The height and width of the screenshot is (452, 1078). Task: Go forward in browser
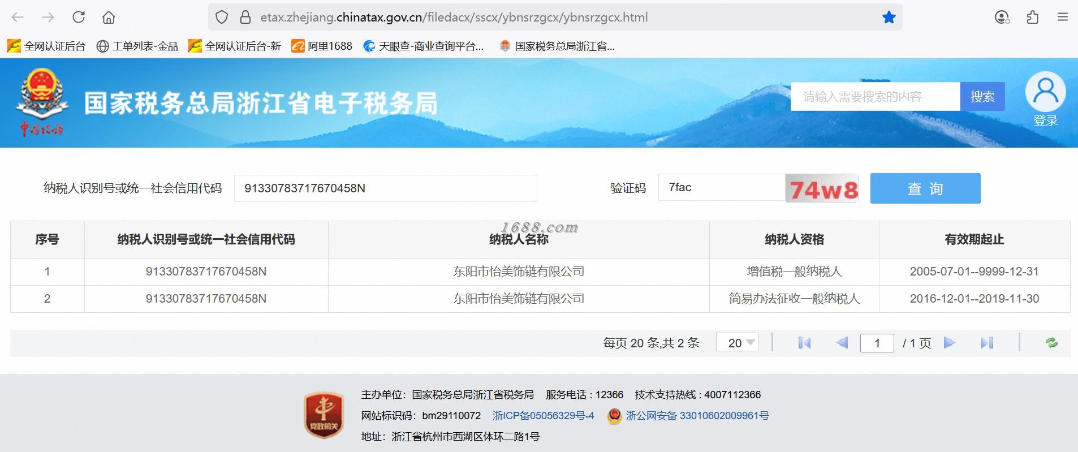(x=48, y=18)
